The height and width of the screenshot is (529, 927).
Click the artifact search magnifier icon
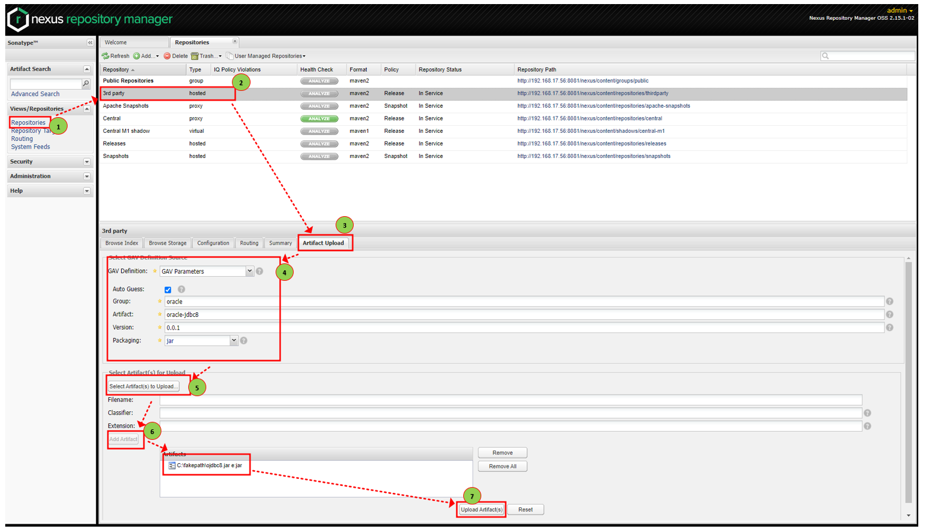pos(86,84)
